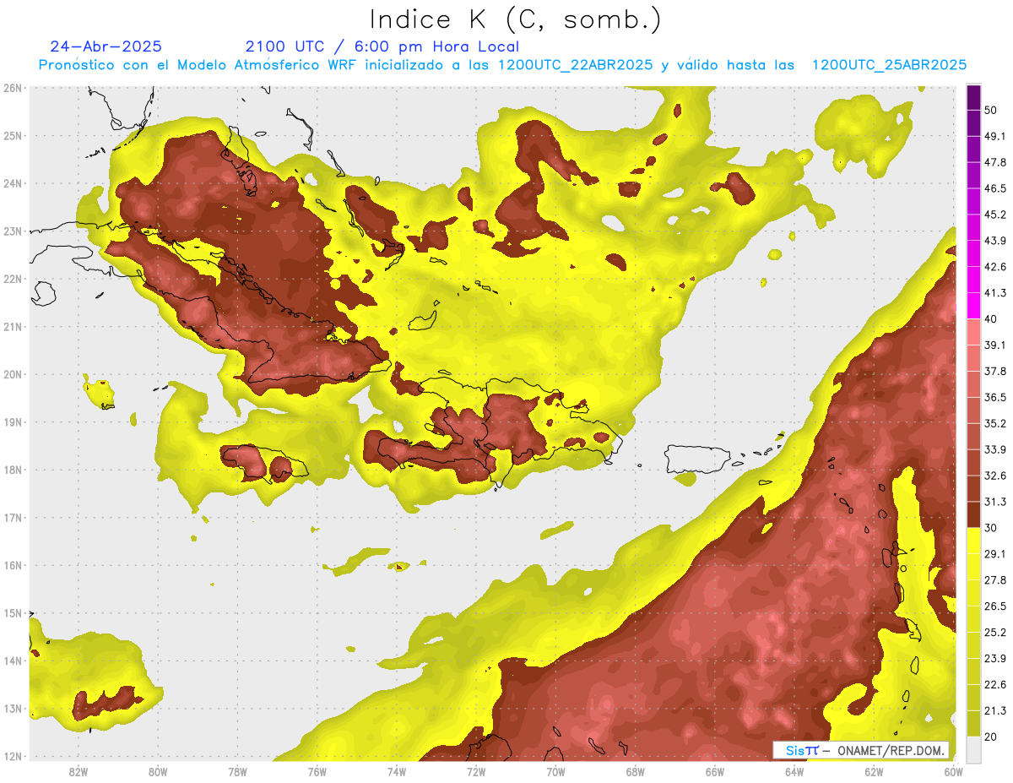Click the 22N latitude label
The width and height of the screenshot is (1013, 783).
14,279
